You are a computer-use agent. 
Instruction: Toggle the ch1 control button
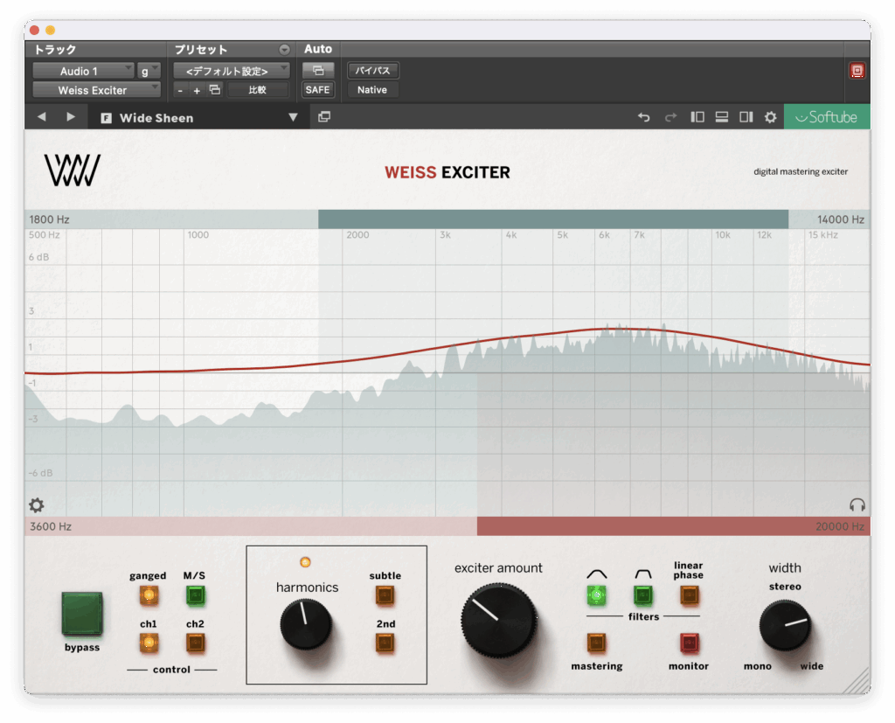(149, 643)
